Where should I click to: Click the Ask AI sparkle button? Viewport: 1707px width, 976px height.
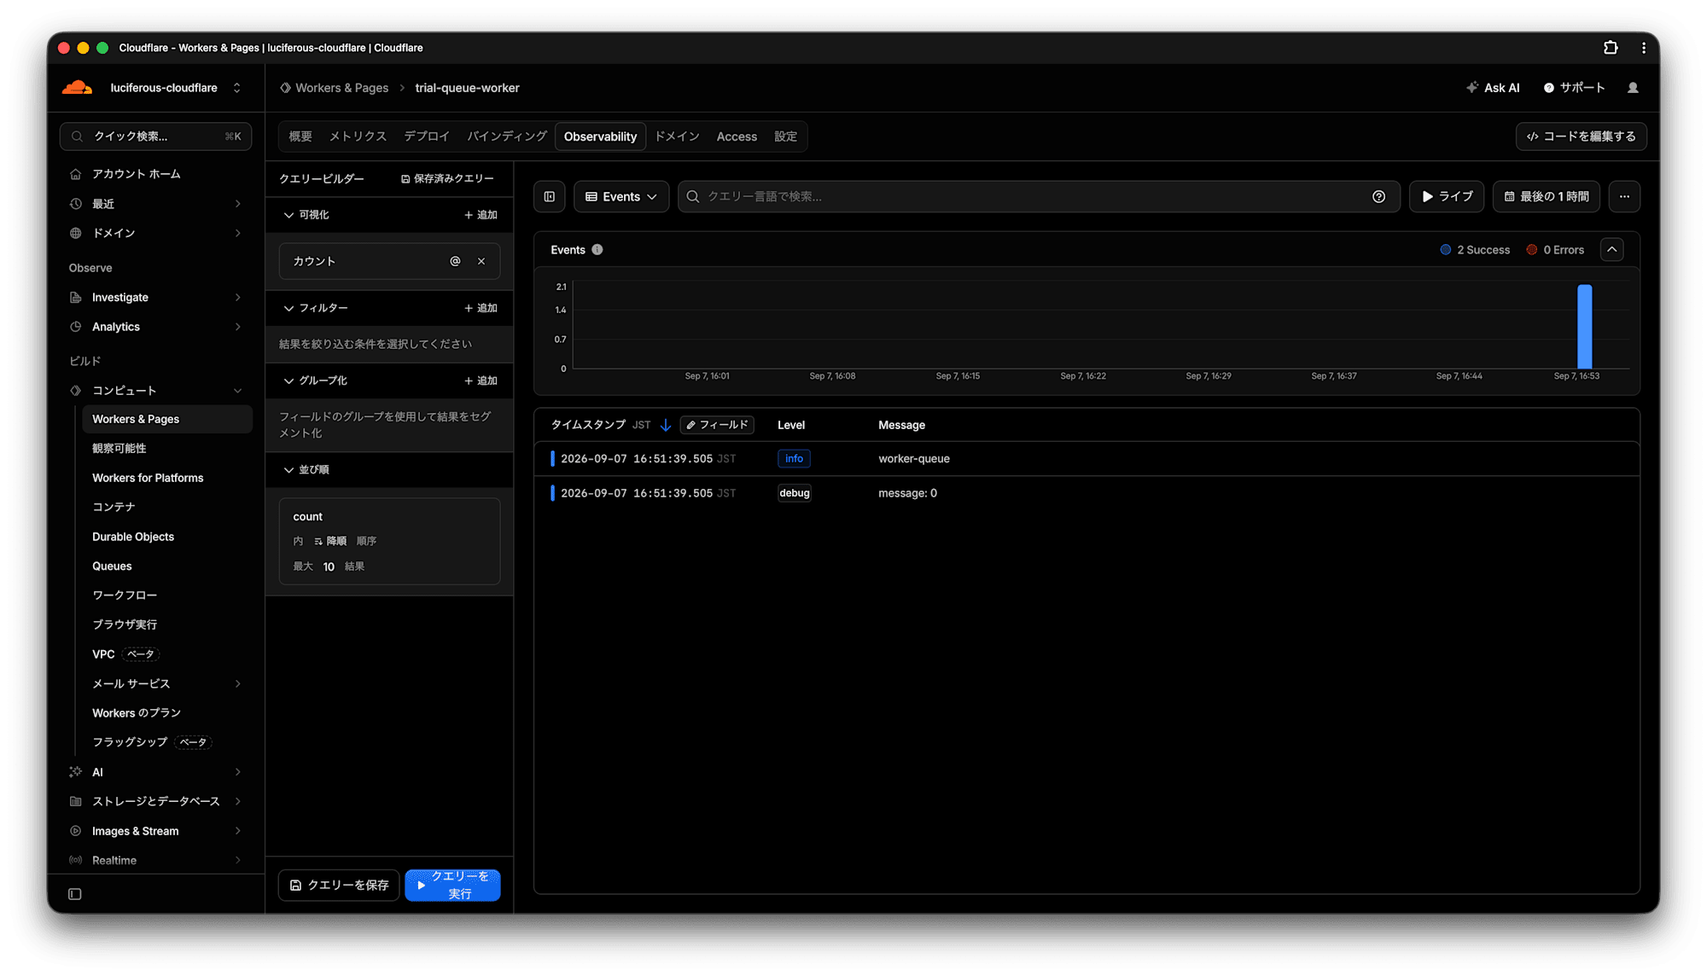click(x=1493, y=88)
